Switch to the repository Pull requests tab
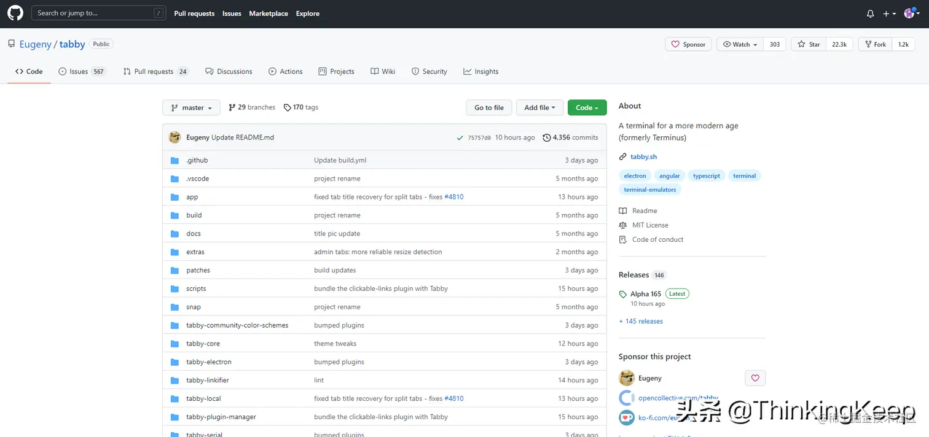The width and height of the screenshot is (929, 437). (x=155, y=71)
